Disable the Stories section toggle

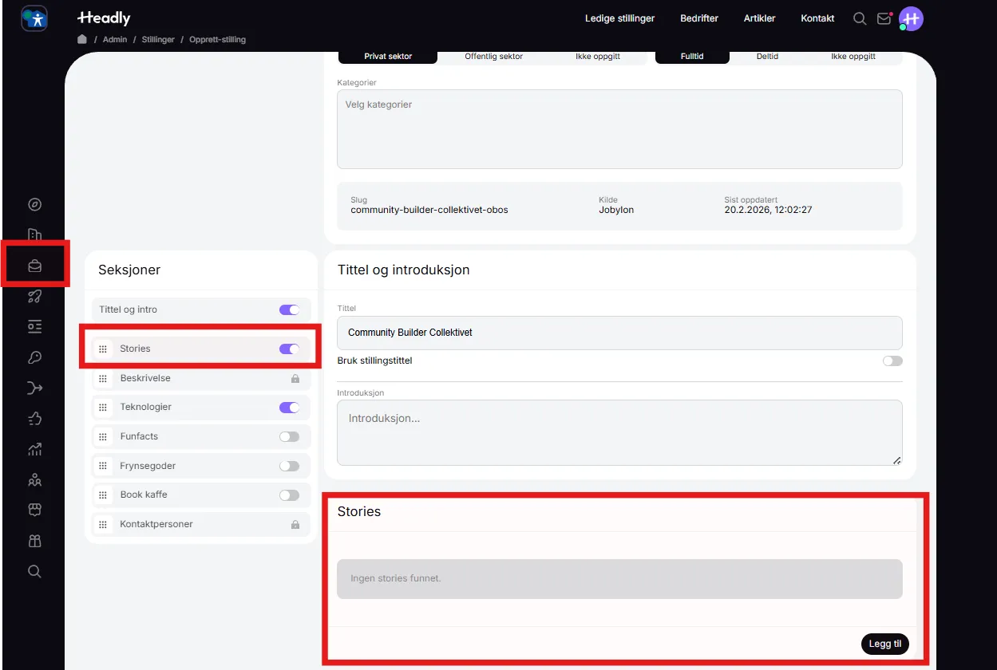coord(289,349)
